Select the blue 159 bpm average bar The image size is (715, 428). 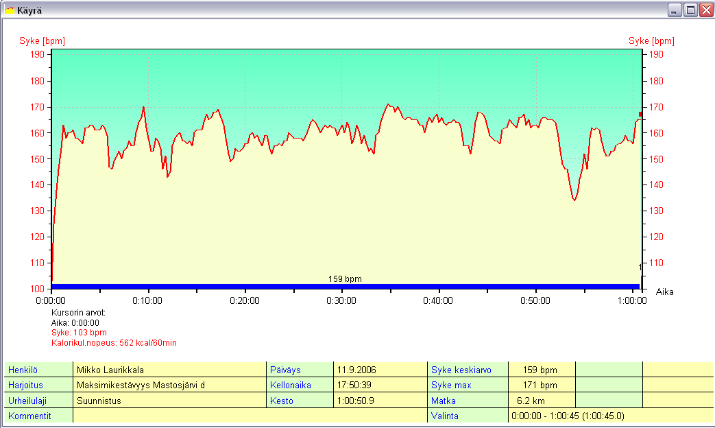click(345, 286)
